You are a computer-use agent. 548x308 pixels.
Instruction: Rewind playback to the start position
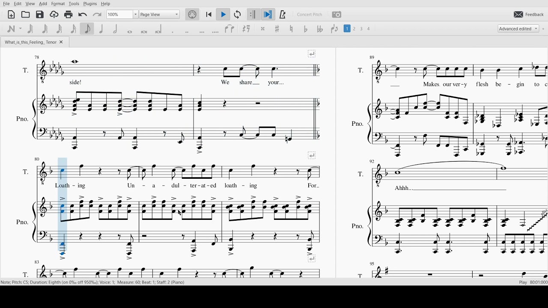pyautogui.click(x=209, y=15)
